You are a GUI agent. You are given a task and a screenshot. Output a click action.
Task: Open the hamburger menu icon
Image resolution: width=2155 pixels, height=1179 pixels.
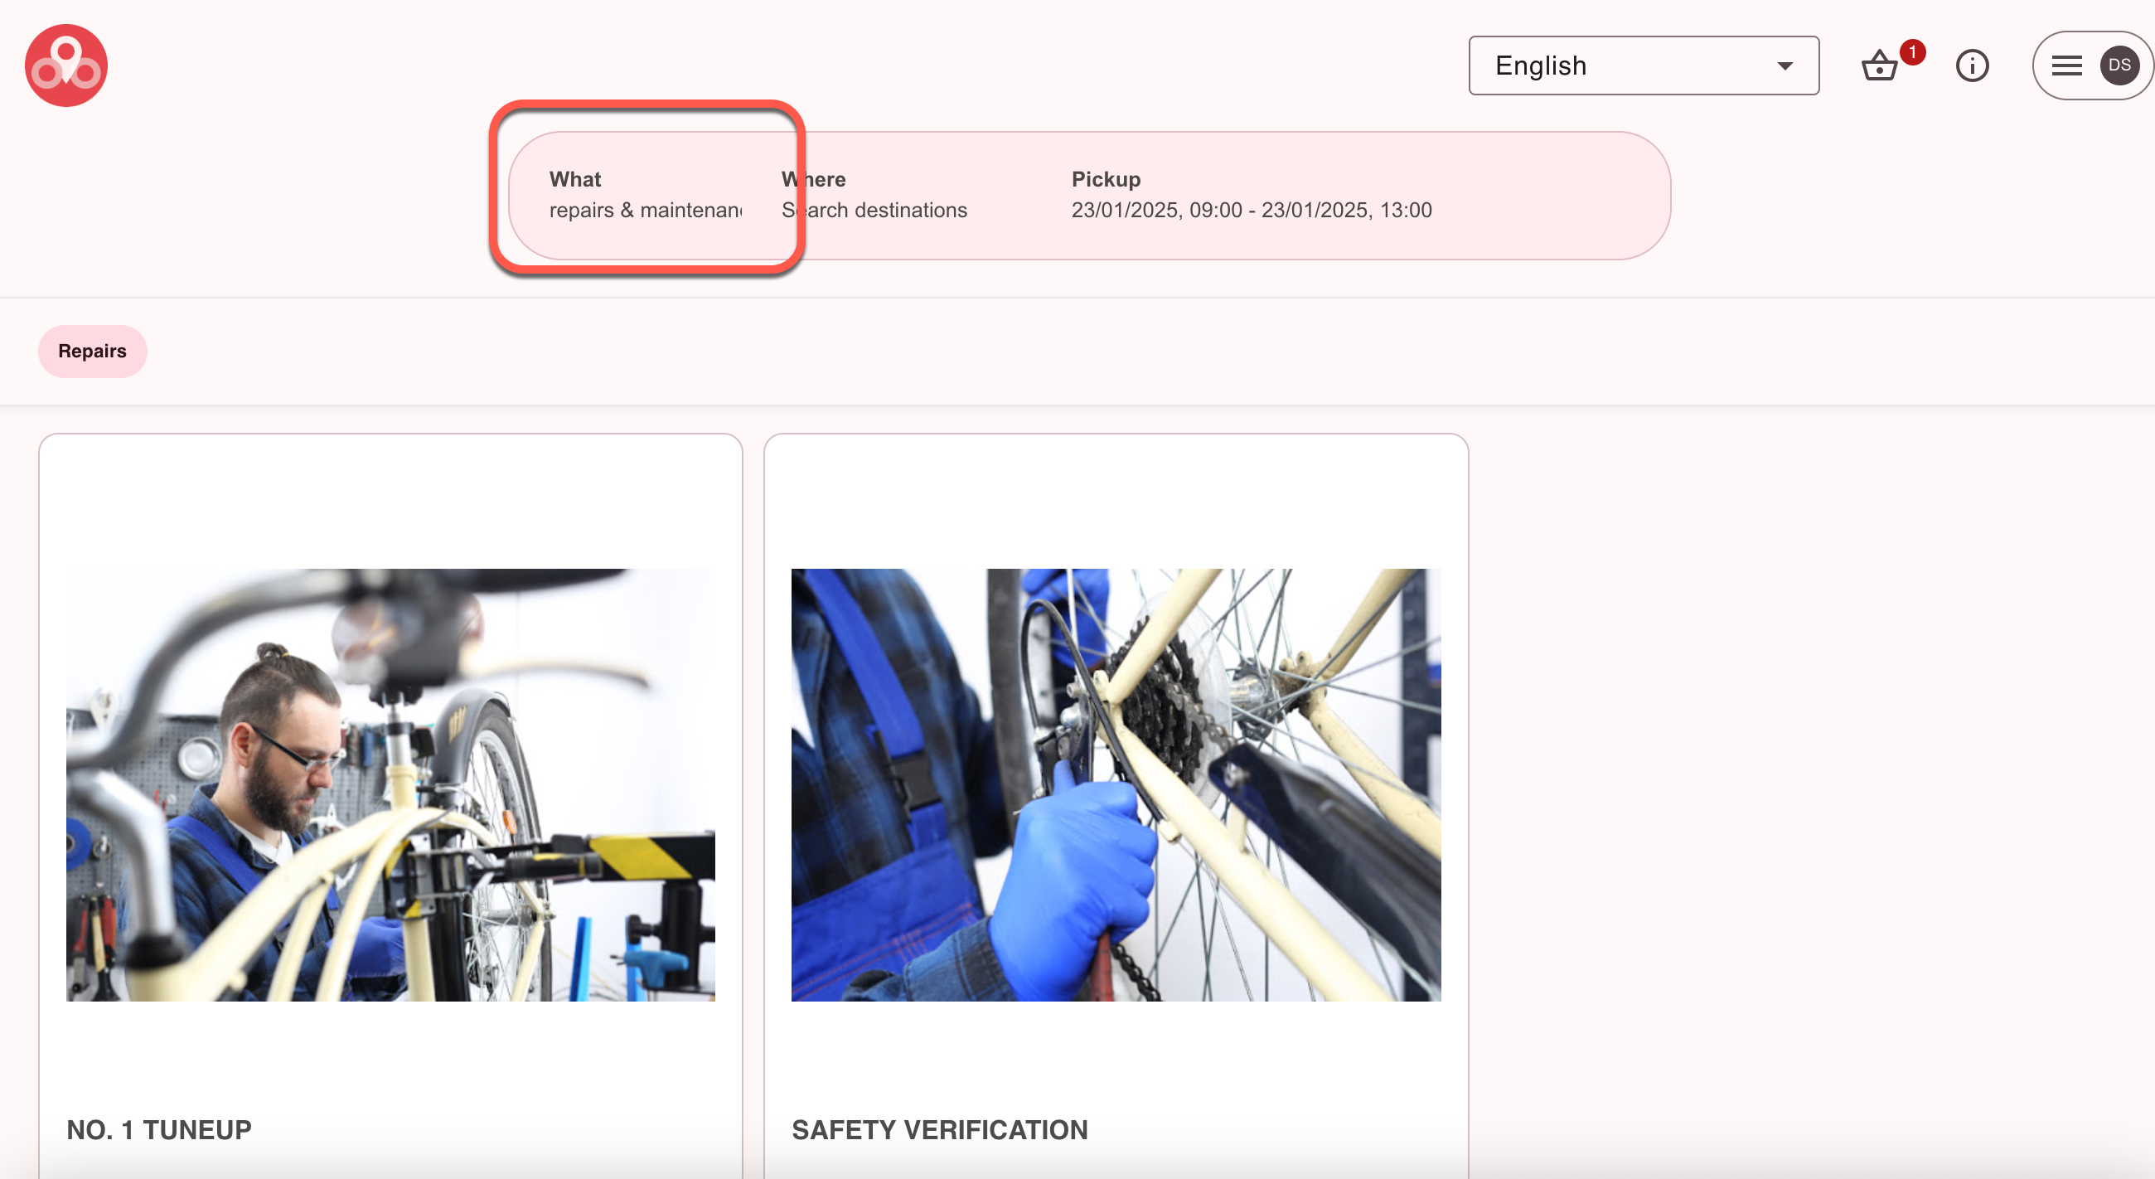pos(2066,65)
